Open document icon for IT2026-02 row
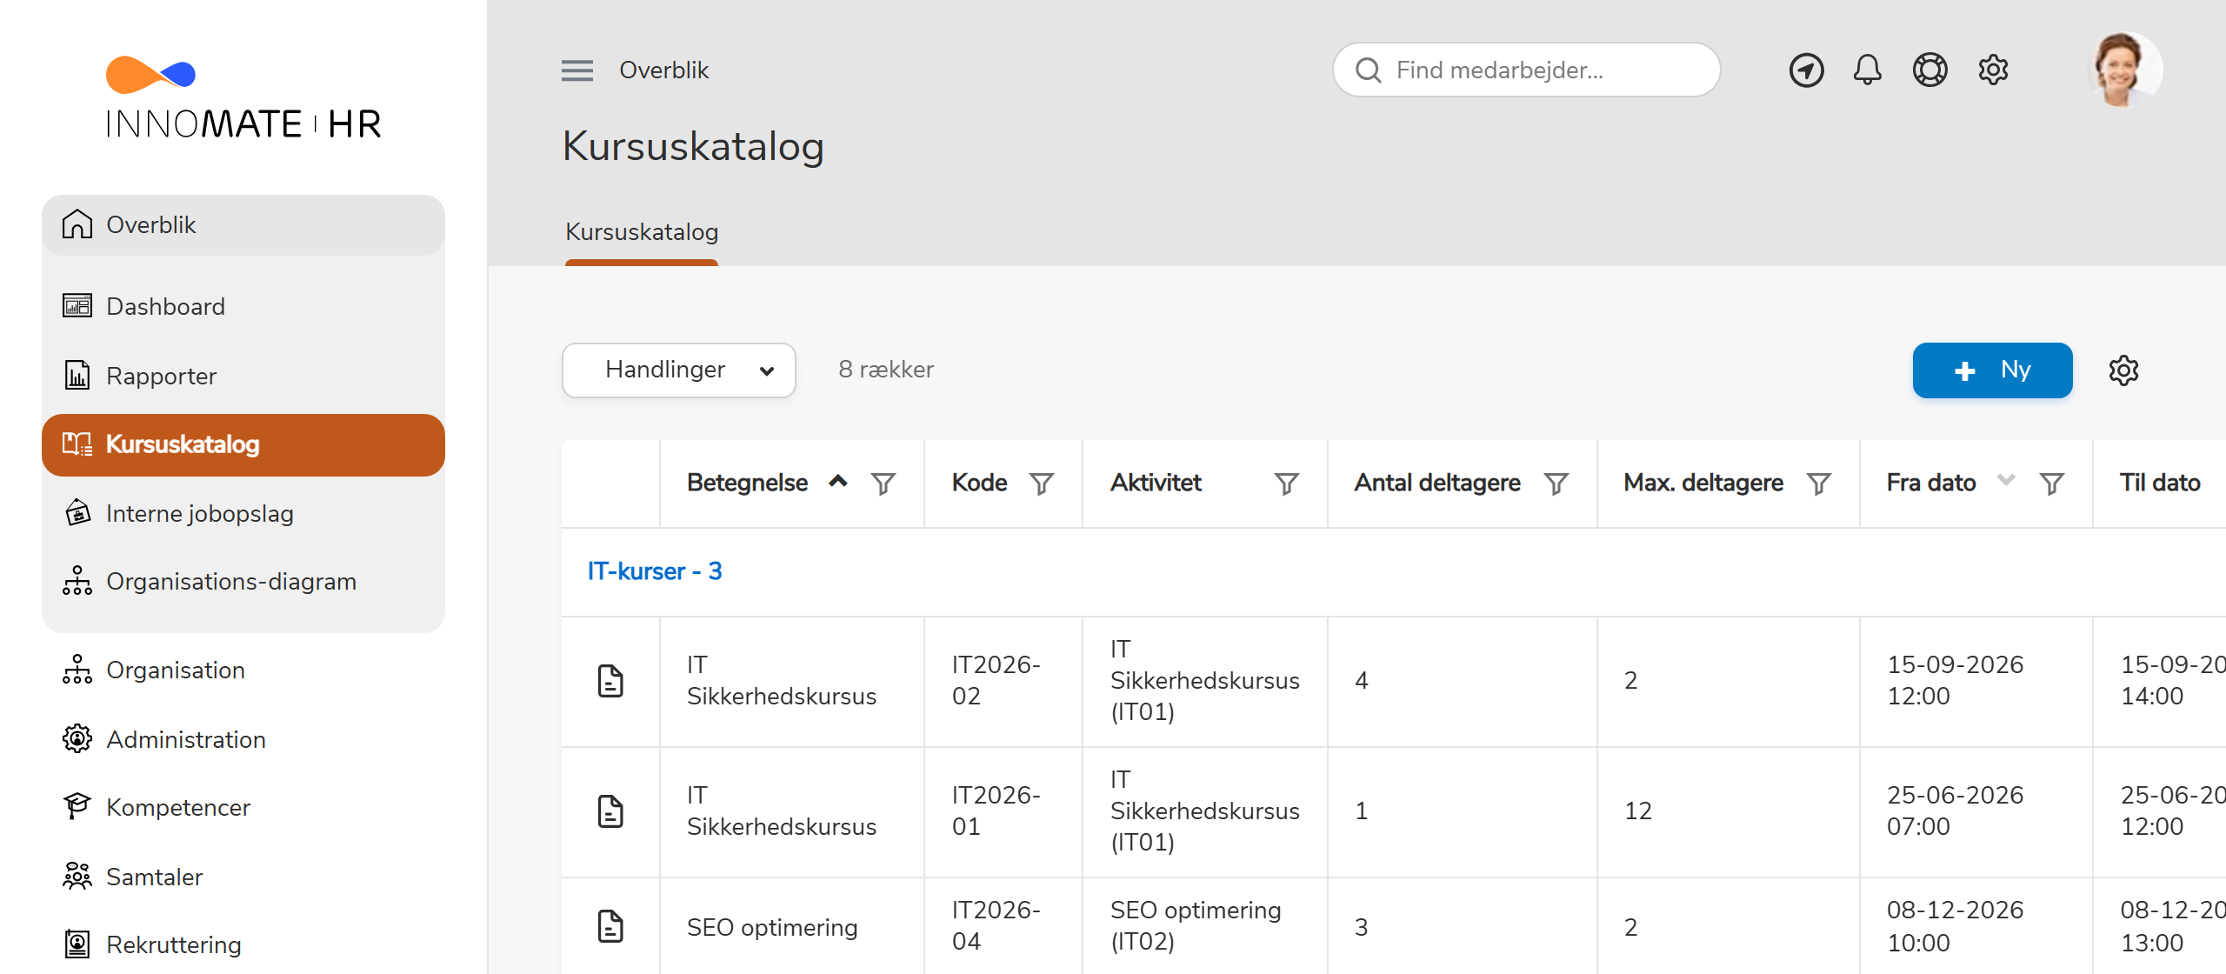 pyautogui.click(x=610, y=681)
